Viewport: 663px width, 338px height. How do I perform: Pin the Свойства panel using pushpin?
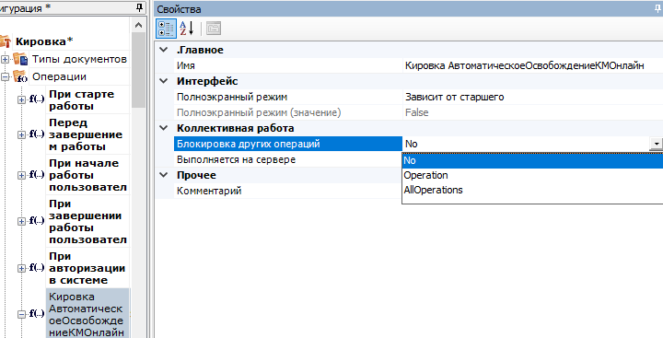point(657,9)
